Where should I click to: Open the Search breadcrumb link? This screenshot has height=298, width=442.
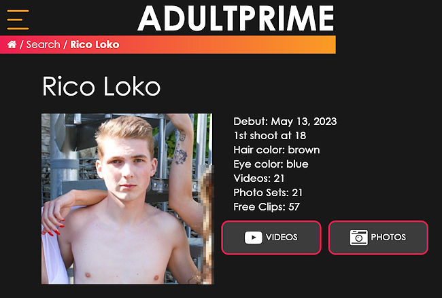[x=43, y=44]
